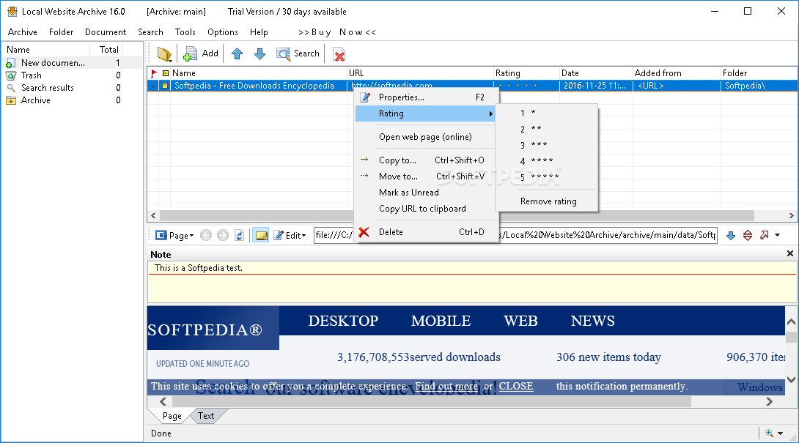Set rating to 5 stars

[546, 177]
